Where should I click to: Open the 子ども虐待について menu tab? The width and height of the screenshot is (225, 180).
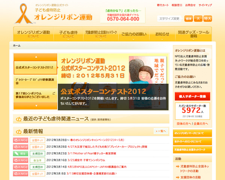pyautogui.click(x=68, y=34)
